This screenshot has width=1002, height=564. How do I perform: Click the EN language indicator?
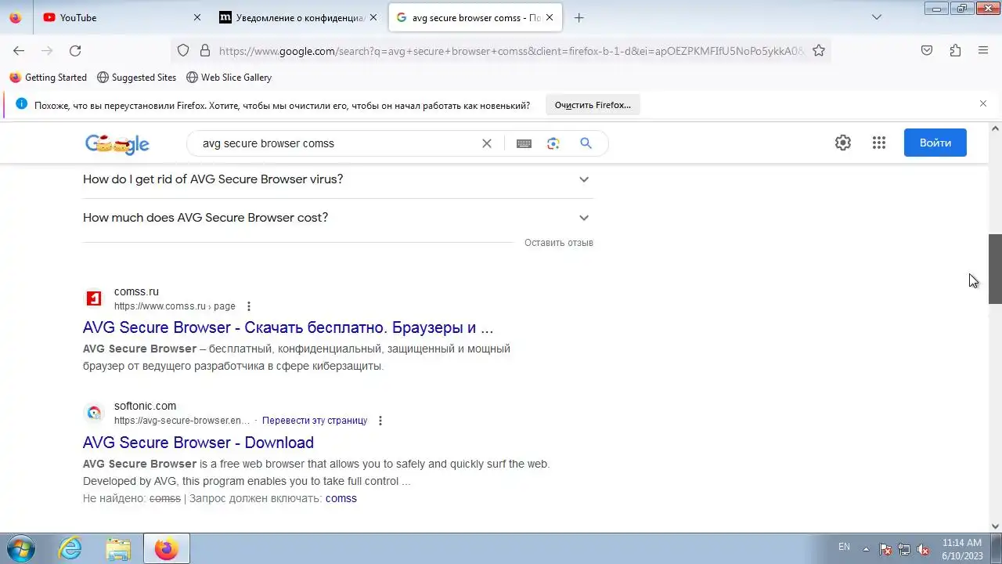pyautogui.click(x=844, y=547)
